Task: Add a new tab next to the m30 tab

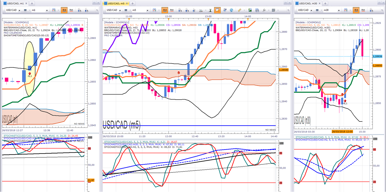Action: click(325, 3)
